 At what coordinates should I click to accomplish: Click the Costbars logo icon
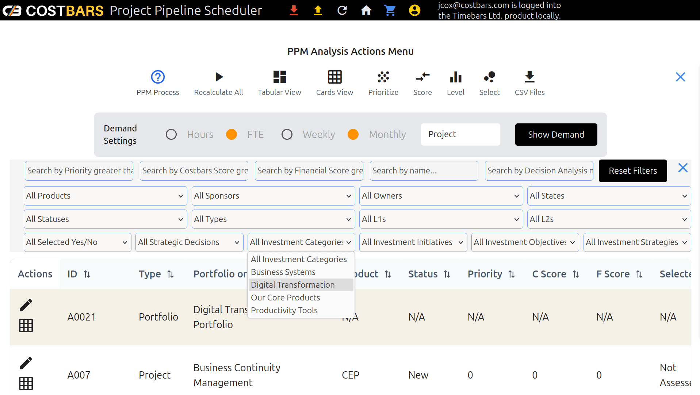(12, 11)
